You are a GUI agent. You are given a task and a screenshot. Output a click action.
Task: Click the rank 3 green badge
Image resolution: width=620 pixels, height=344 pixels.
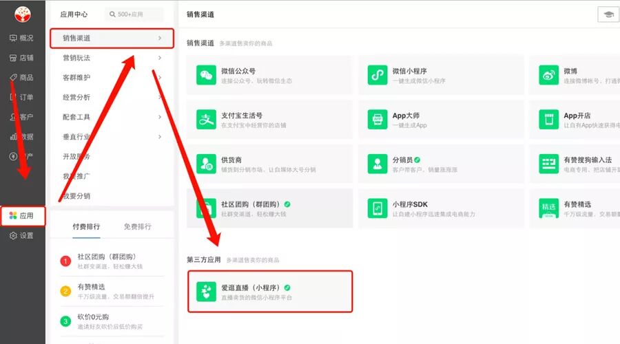click(65, 321)
